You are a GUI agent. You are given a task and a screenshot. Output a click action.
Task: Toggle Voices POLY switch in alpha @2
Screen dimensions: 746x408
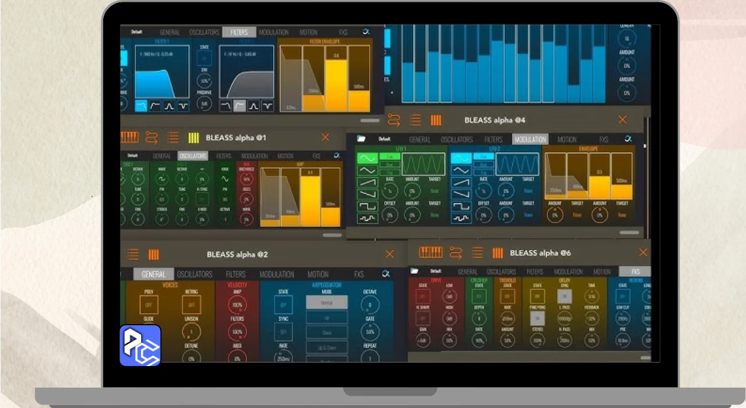point(149,304)
